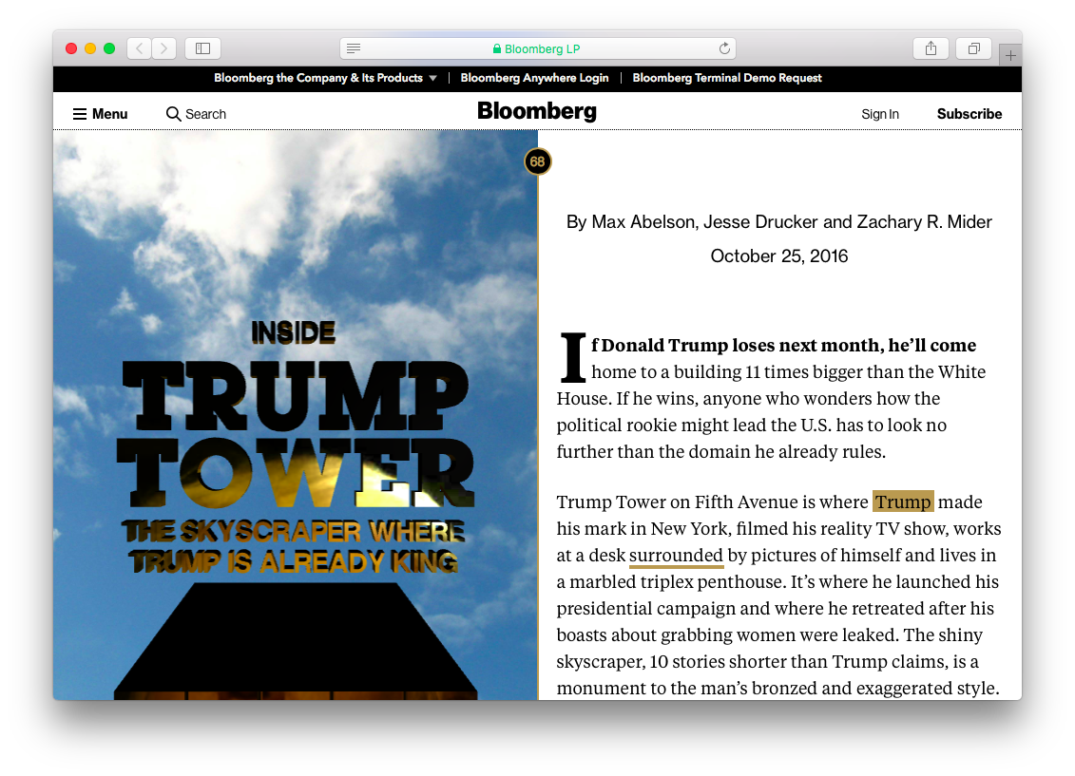Click the large drop cap letter I

(x=573, y=357)
